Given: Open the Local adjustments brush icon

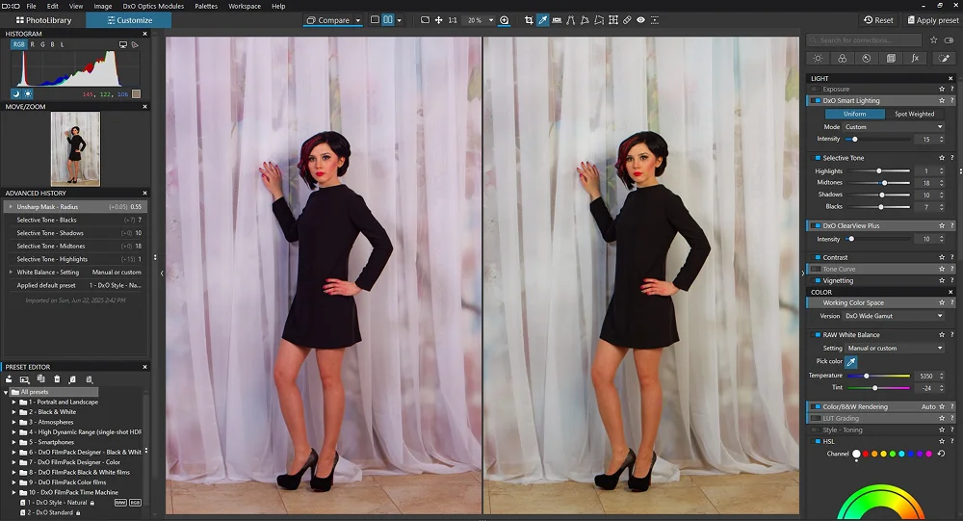Looking at the screenshot, I should click(x=944, y=58).
